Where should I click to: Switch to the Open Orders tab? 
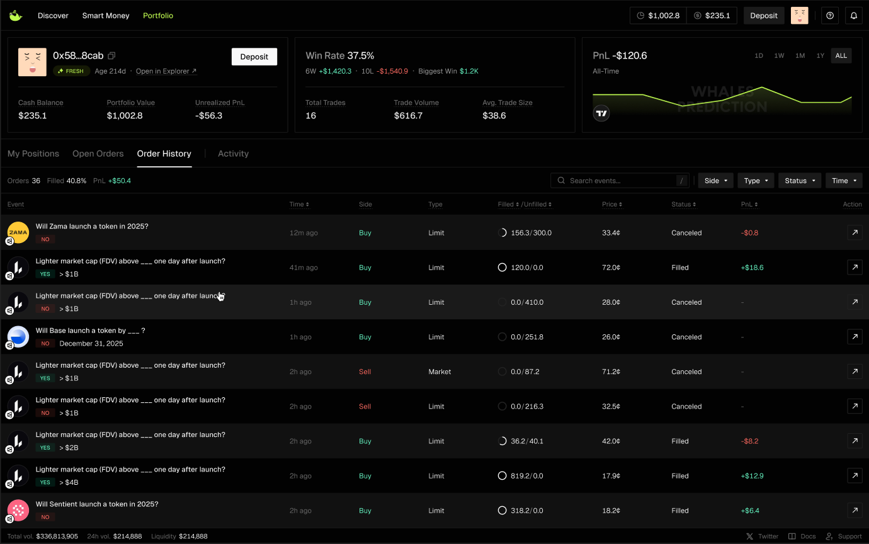98,154
